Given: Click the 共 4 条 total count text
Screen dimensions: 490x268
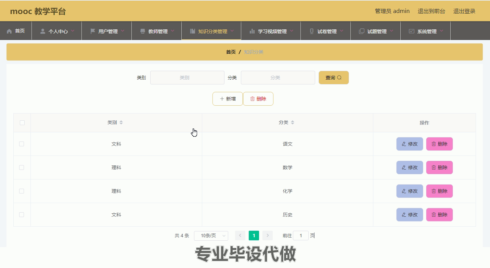Looking at the screenshot, I should pos(182,236).
